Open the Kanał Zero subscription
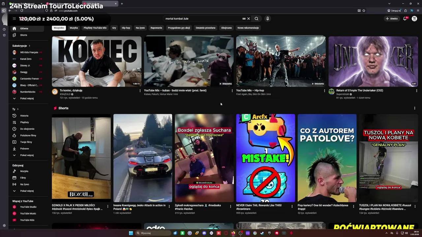This screenshot has height=237, width=422. [x=26, y=59]
